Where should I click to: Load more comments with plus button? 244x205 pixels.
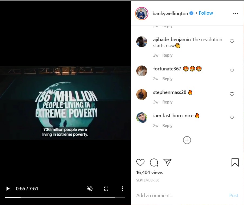[x=187, y=140]
